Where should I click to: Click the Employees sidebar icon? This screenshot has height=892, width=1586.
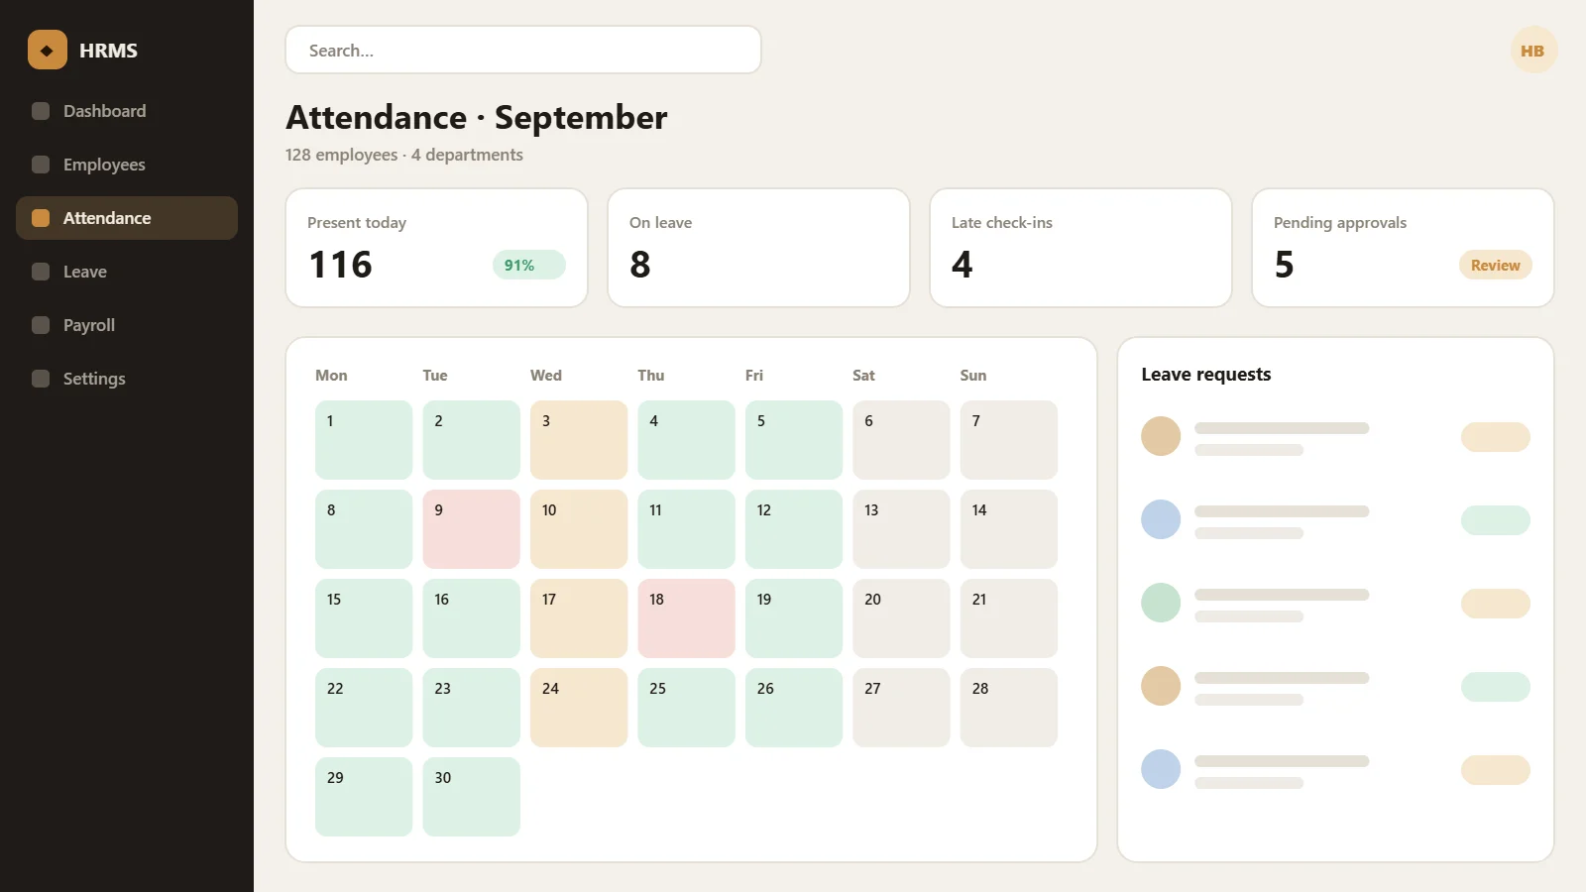pyautogui.click(x=41, y=165)
